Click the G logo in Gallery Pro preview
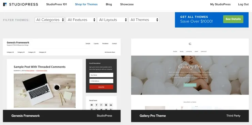252x125 pixels. coord(190,44)
